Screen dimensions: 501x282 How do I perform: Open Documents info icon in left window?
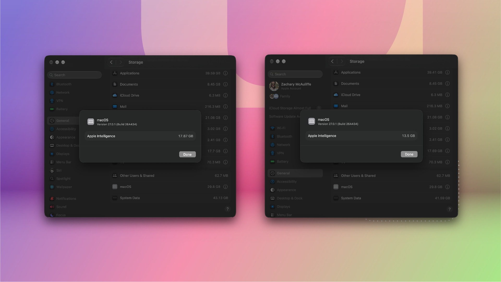coord(226,84)
